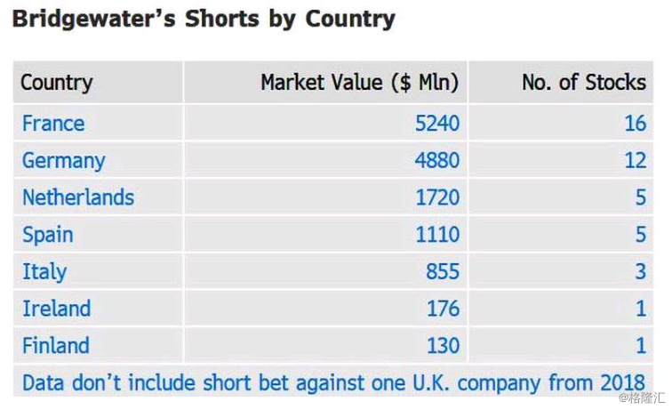Viewport: 672px width, 410px height.
Task: Click Italy market value 855
Action: click(442, 272)
